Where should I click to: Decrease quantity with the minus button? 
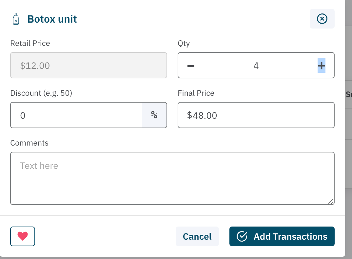point(191,66)
